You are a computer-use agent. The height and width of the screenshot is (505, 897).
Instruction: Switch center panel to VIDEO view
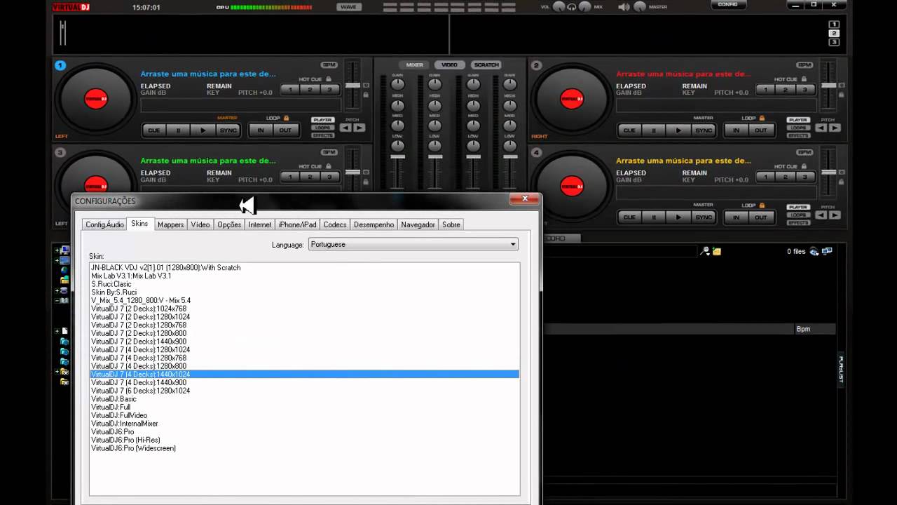450,65
